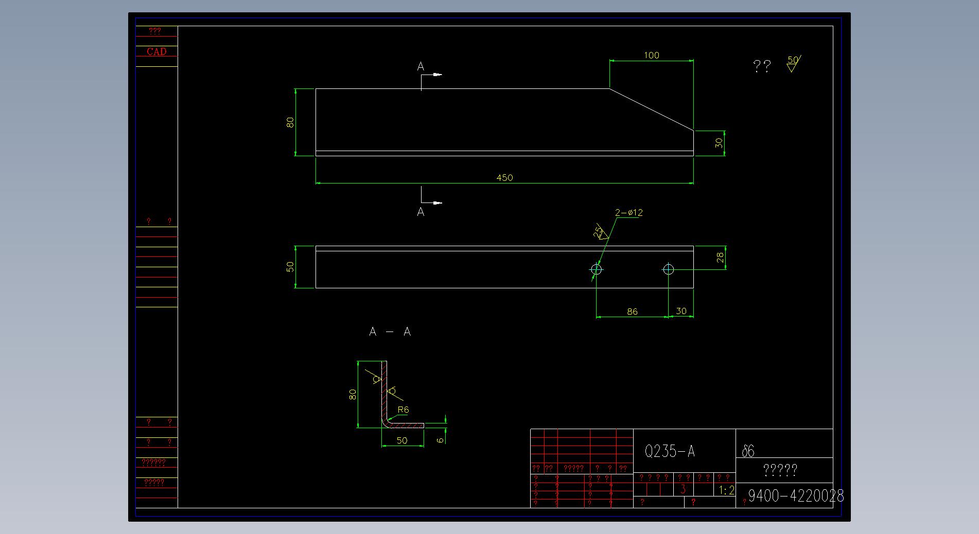
Task: Pick the 30 dimension below the right hole
Action: click(681, 311)
